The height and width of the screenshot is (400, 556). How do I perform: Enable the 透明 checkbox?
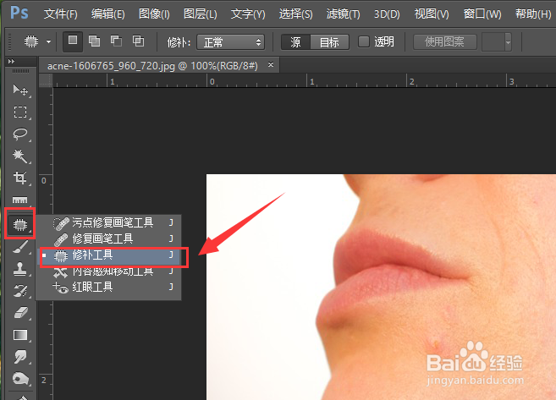[x=363, y=41]
